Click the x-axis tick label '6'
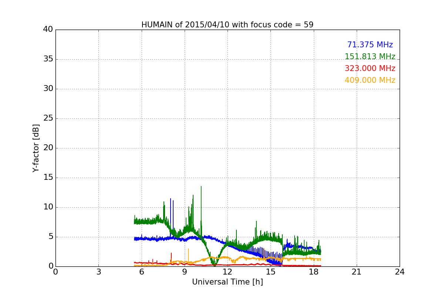This screenshot has width=444, height=296. point(141,272)
